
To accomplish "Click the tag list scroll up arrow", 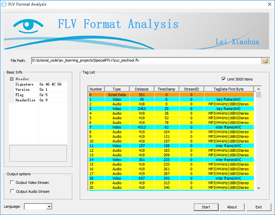I will click(258, 89).
